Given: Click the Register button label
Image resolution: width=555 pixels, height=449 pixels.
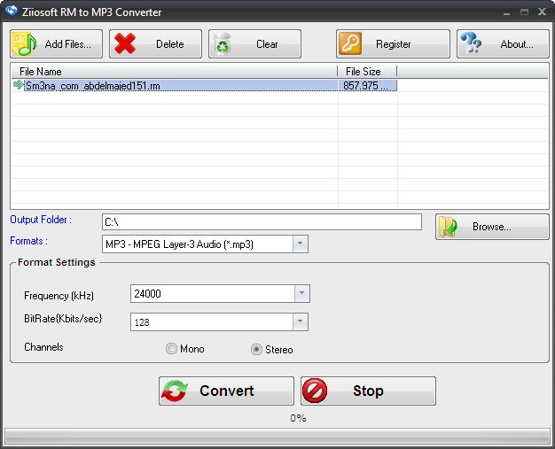Looking at the screenshot, I should pos(394,44).
